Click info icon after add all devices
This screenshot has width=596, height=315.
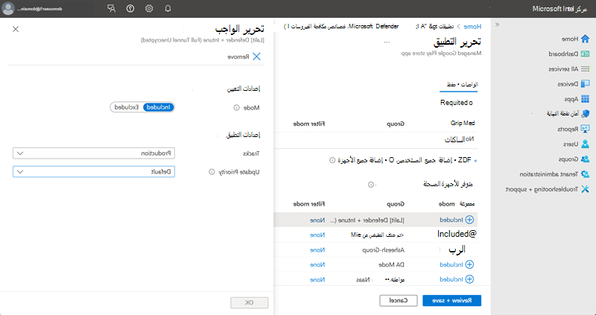click(332, 160)
